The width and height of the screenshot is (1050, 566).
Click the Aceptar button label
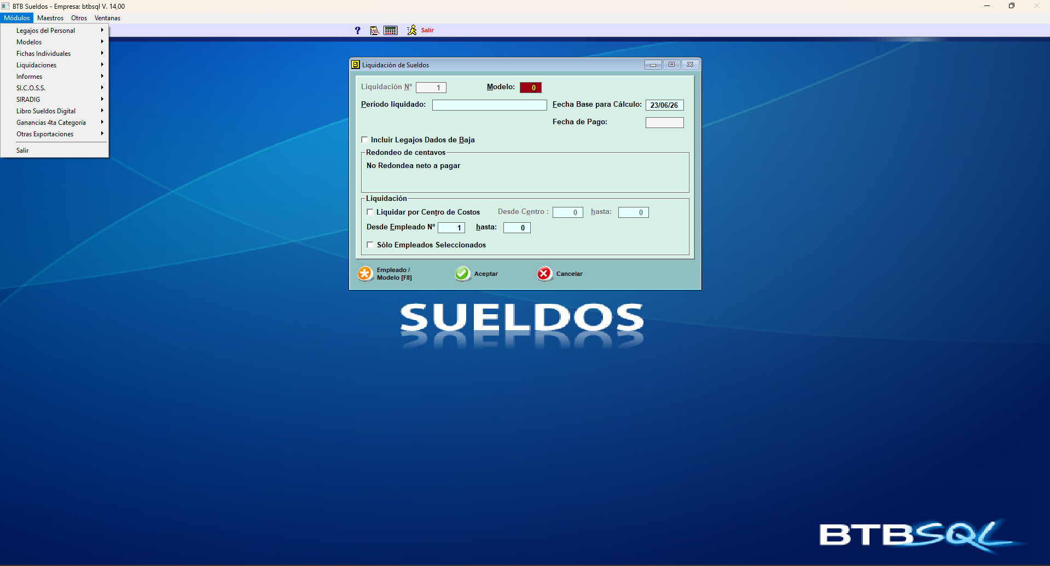486,274
